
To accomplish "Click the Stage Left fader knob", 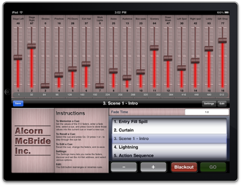I will coord(18,57).
